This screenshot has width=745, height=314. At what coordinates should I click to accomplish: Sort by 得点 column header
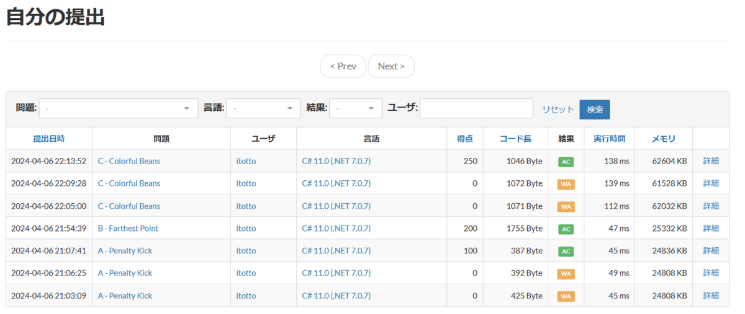[465, 139]
